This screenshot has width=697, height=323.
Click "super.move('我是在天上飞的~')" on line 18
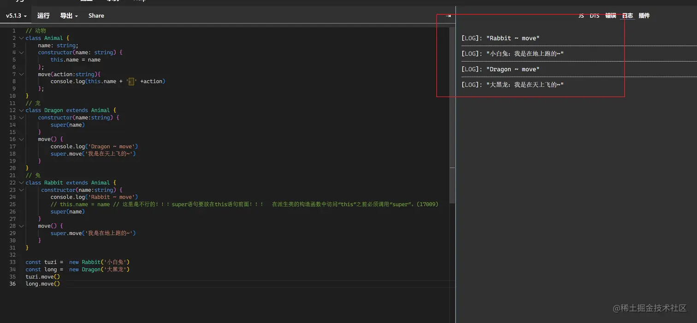pyautogui.click(x=94, y=154)
